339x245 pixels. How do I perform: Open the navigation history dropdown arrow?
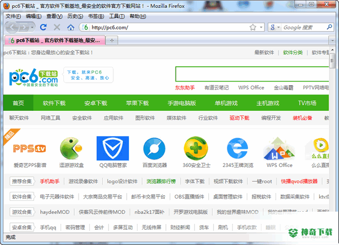point(32,28)
